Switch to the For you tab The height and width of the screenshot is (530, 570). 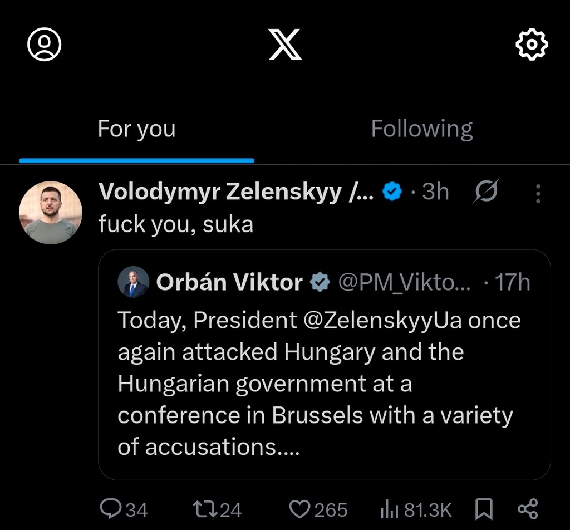pyautogui.click(x=137, y=129)
